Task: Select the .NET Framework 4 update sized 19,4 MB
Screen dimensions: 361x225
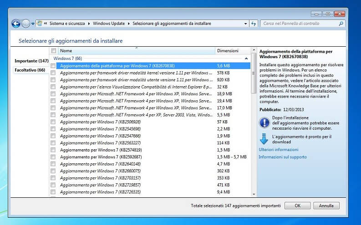Action: pos(150,101)
